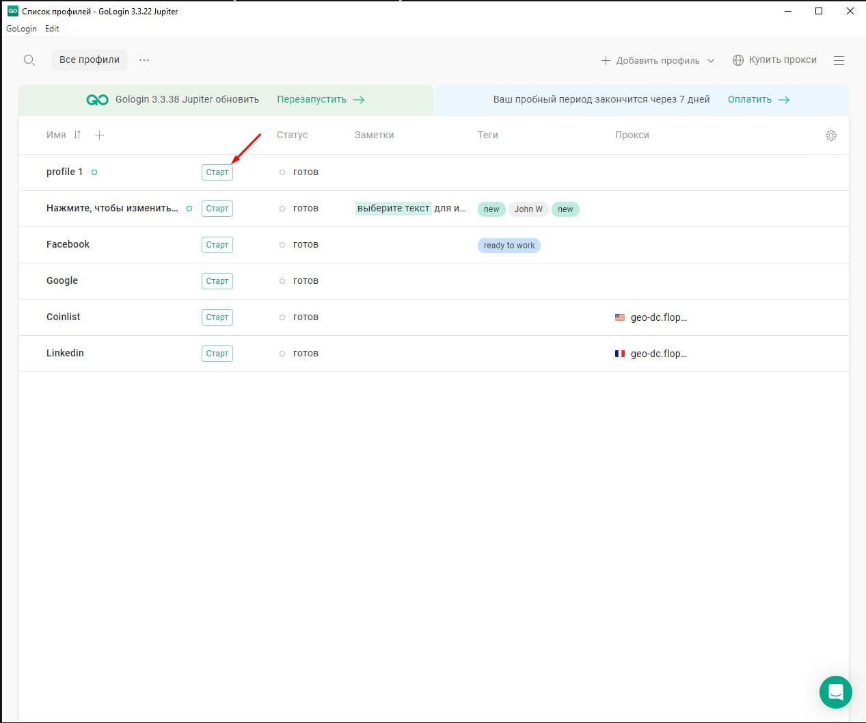Start profile 1 with Старт button
The image size is (866, 723).
[x=217, y=172]
